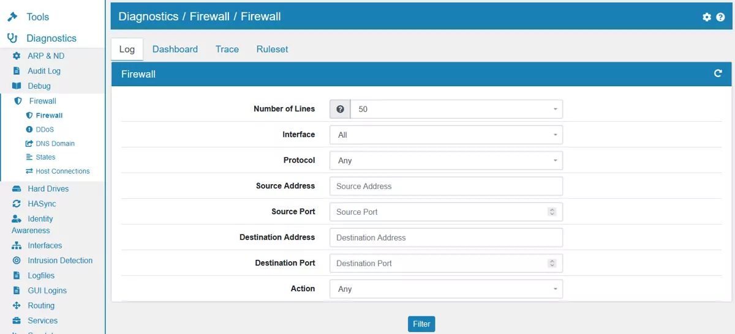Viewport: 735px width, 334px height.
Task: Open the Debug page
Action: pyautogui.click(x=39, y=86)
